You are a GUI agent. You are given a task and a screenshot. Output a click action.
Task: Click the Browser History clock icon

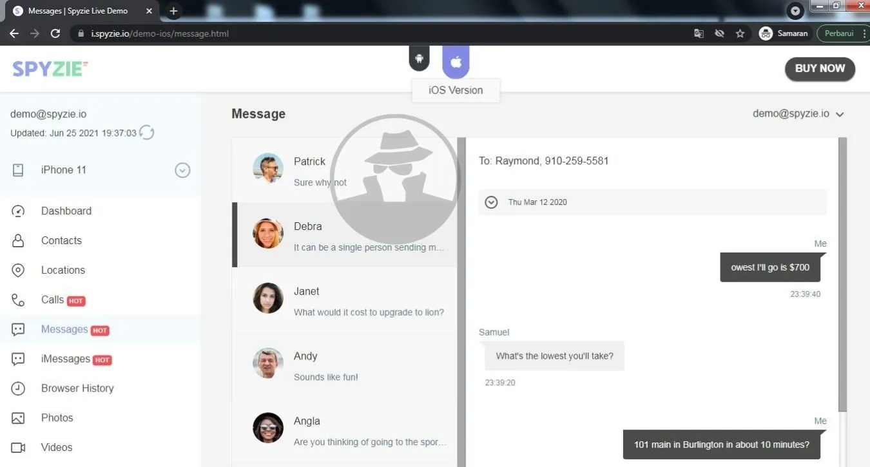tap(18, 388)
